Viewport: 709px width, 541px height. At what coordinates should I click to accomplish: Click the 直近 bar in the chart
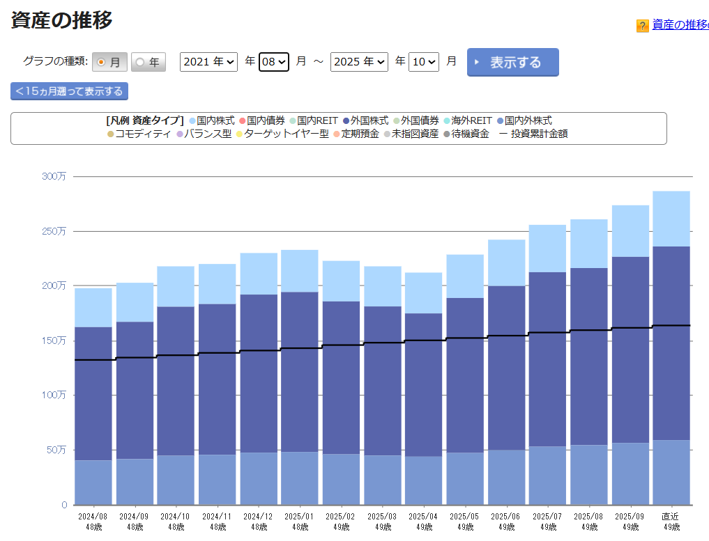(x=671, y=348)
